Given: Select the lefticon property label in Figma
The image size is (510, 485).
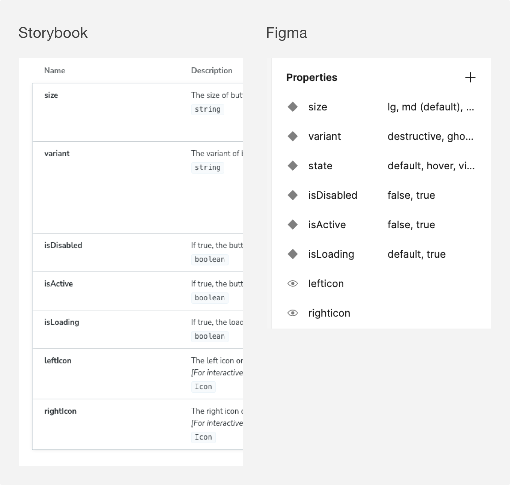Looking at the screenshot, I should click(326, 283).
